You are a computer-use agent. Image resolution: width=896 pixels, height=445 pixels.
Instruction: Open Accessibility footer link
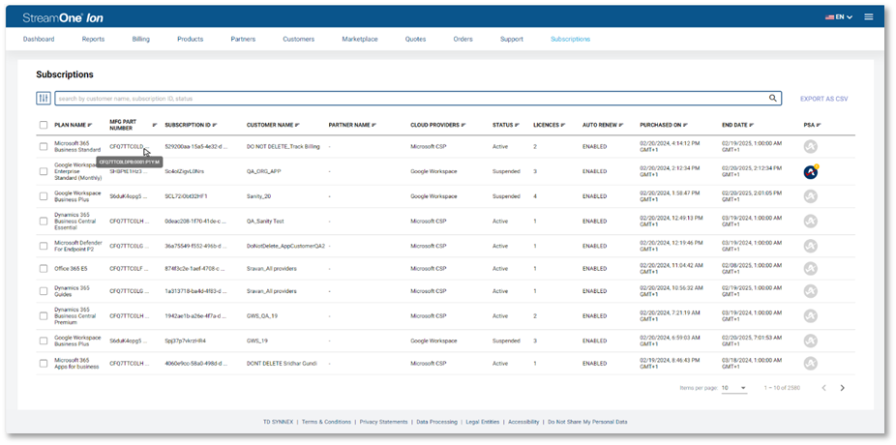tap(523, 422)
